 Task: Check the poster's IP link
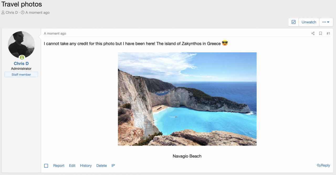113,166
